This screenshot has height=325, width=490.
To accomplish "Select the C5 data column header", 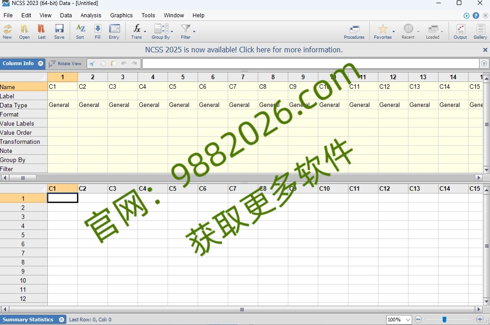I will tap(183, 188).
